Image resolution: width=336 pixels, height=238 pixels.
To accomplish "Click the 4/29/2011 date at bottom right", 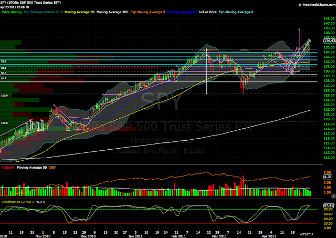I will click(307, 234).
